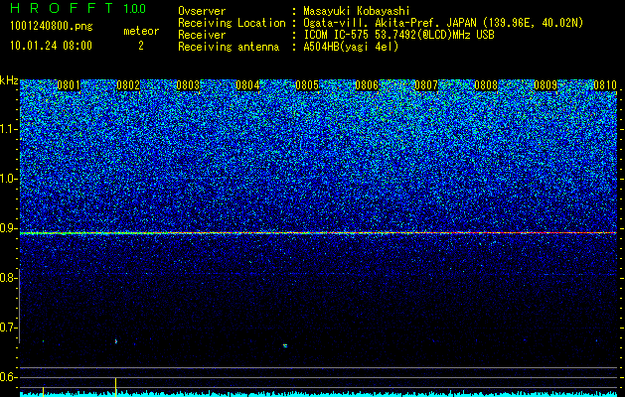This screenshot has width=625, height=397.
Task: Click the cyan noise level strip at bottom
Action: [318, 394]
